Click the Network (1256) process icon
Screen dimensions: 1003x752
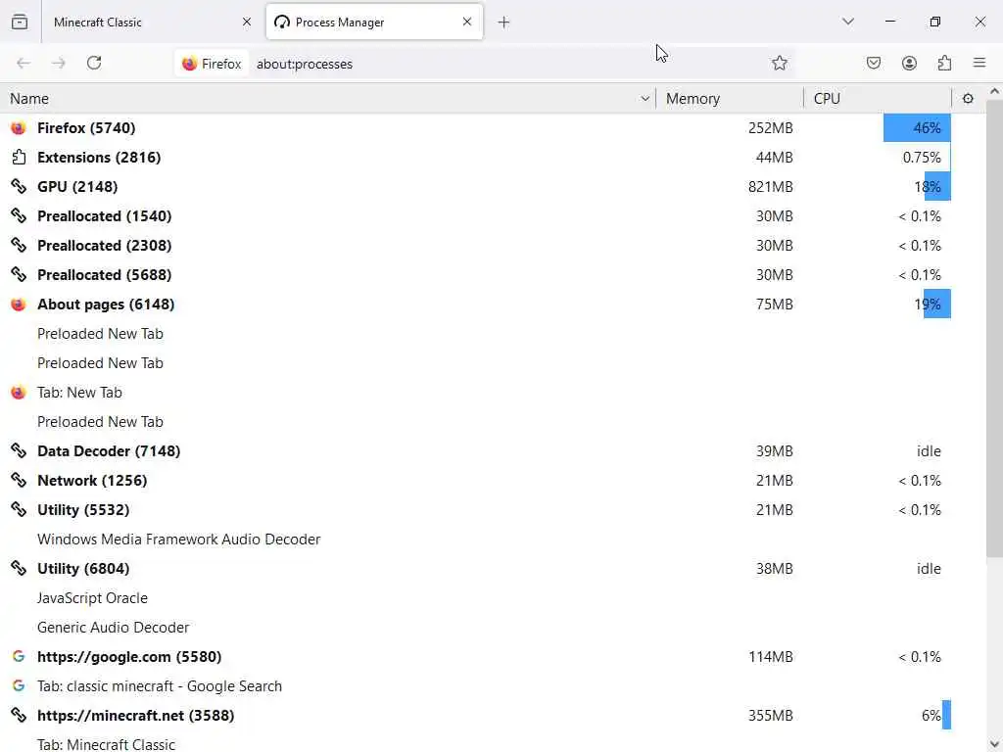coord(19,480)
